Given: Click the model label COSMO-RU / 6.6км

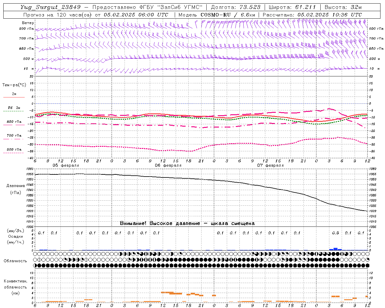Looking at the screenshot, I should tap(228, 15).
